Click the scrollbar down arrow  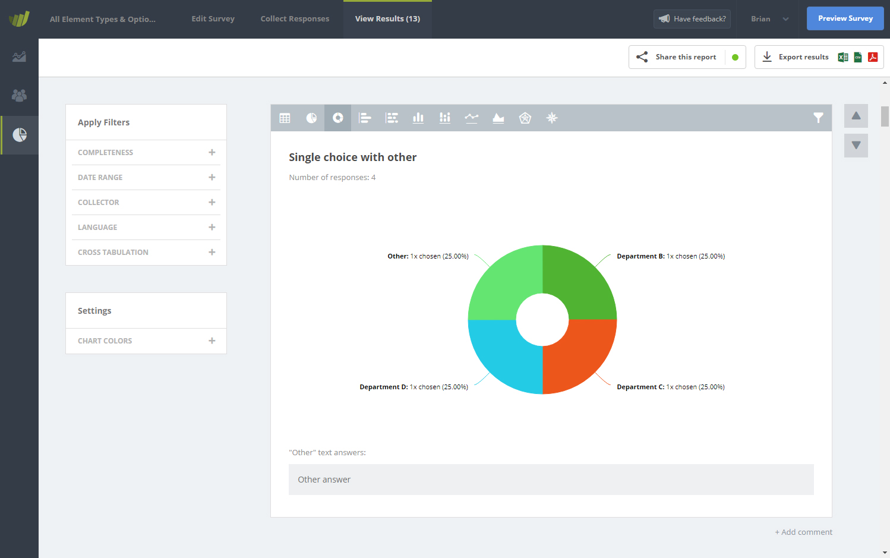coord(885,553)
